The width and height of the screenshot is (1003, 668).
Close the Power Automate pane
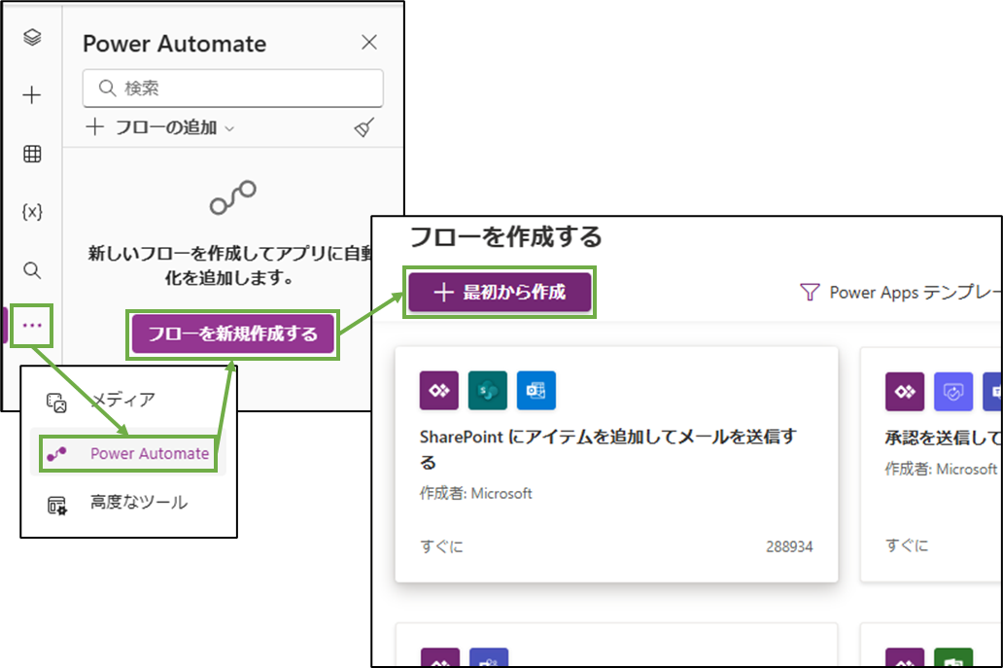tap(369, 42)
